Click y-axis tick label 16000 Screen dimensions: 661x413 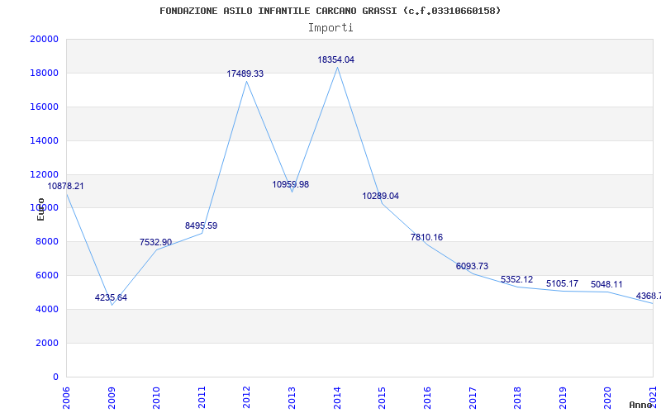[x=45, y=107]
